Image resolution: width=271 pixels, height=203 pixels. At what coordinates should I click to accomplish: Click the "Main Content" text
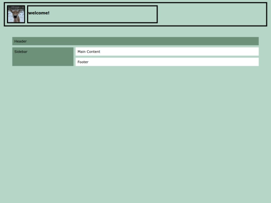point(89,52)
